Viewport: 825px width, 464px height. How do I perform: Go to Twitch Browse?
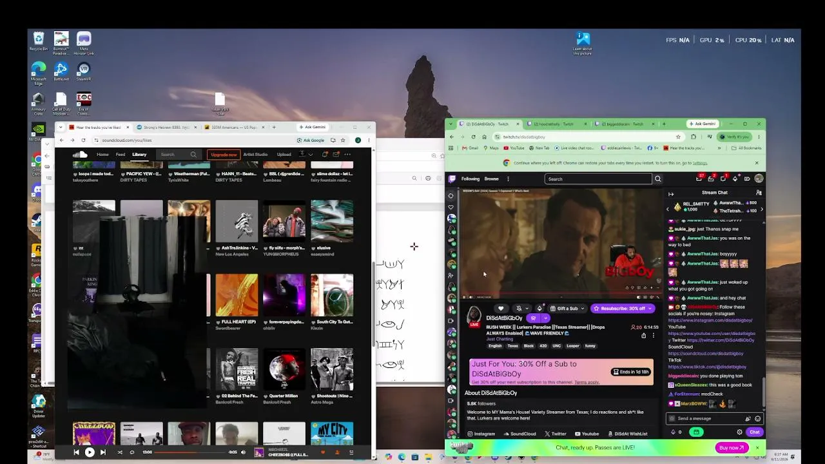492,179
